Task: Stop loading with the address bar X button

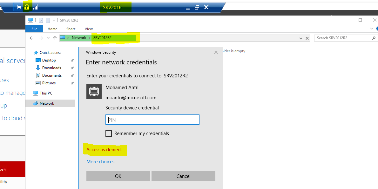Action: coord(307,38)
